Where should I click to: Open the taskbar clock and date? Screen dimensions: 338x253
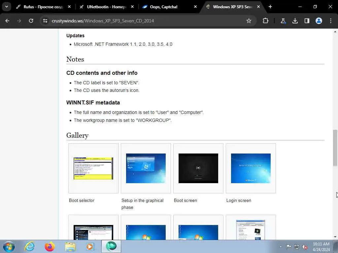(321, 247)
